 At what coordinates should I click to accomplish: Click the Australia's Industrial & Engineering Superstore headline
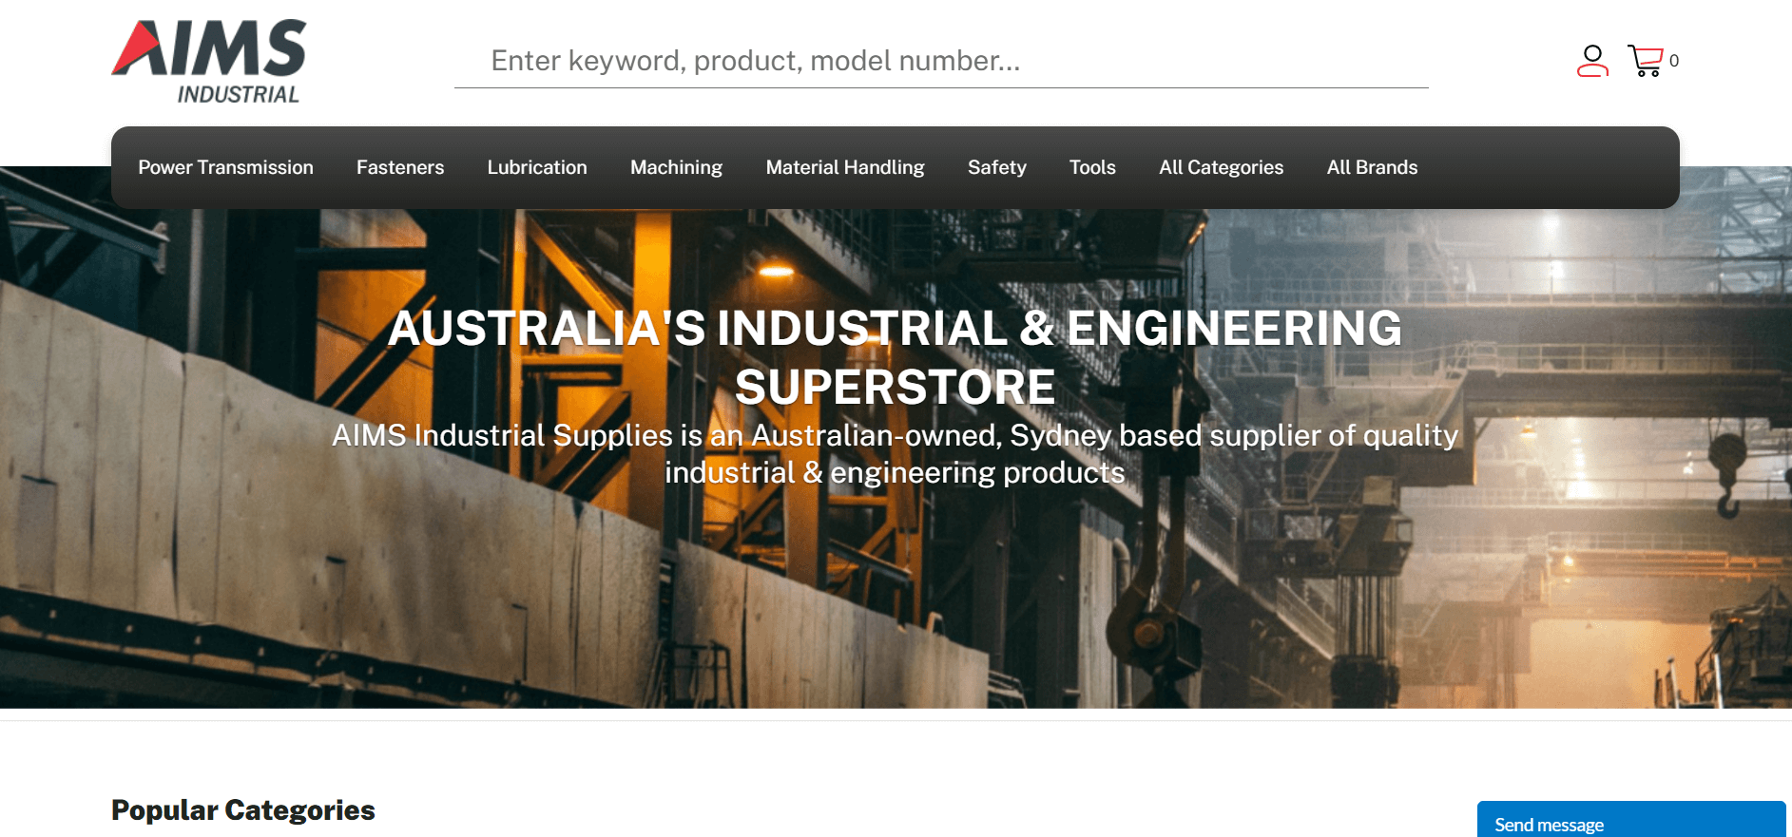click(x=895, y=357)
